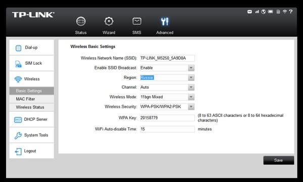Screen dimensions: 303x182
Task: Expand the Wireless Mode dropdown arrow
Action: click(x=191, y=97)
